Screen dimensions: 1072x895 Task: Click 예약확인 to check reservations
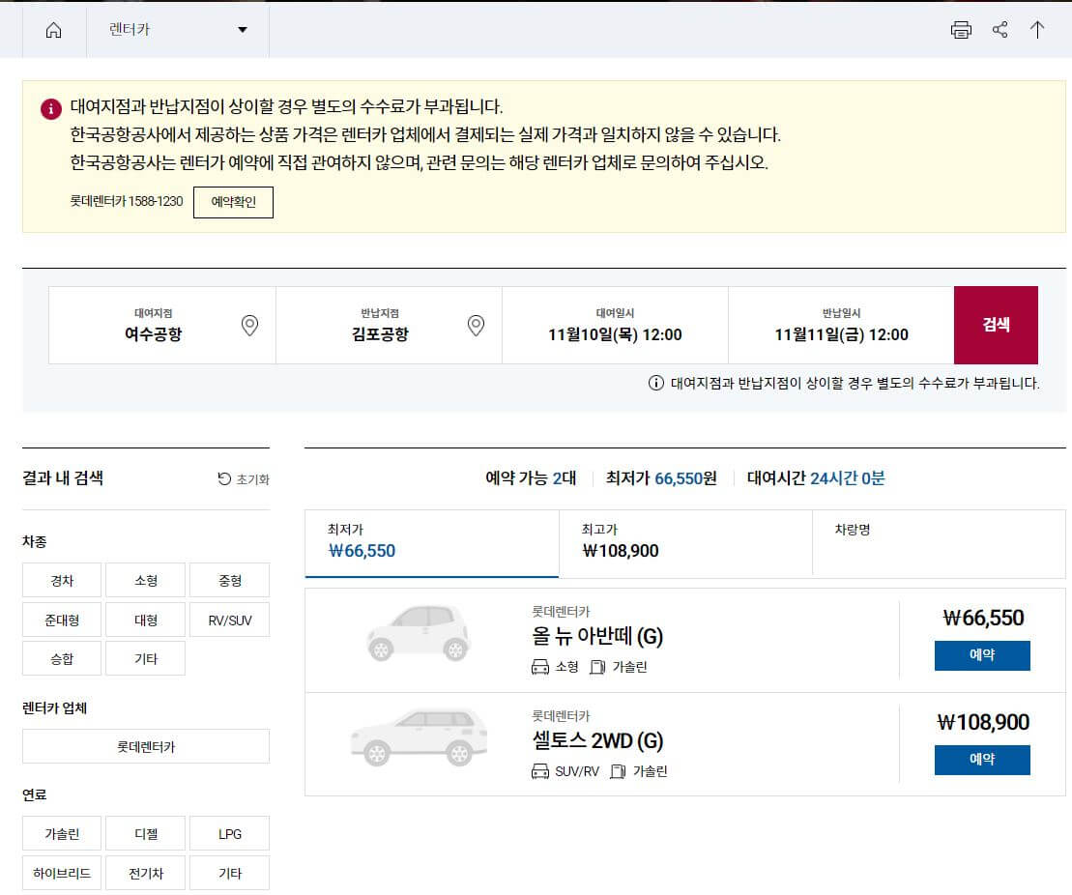(233, 202)
